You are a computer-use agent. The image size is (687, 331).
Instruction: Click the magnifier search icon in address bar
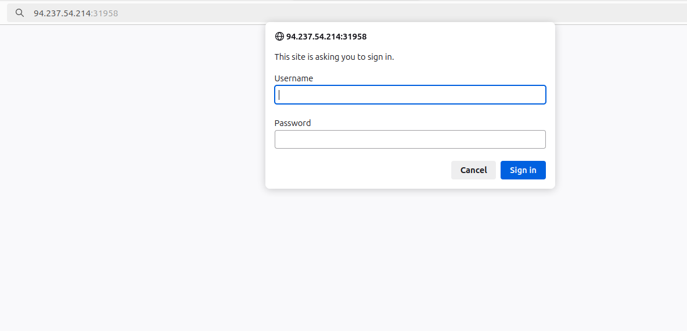click(20, 13)
